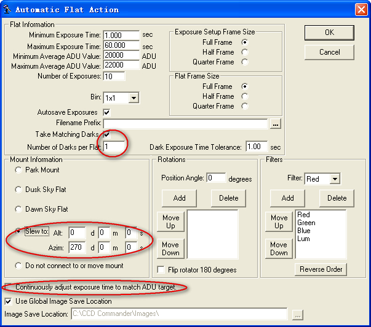Uncheck Take Matching Darks
The image size is (371, 327).
106,134
